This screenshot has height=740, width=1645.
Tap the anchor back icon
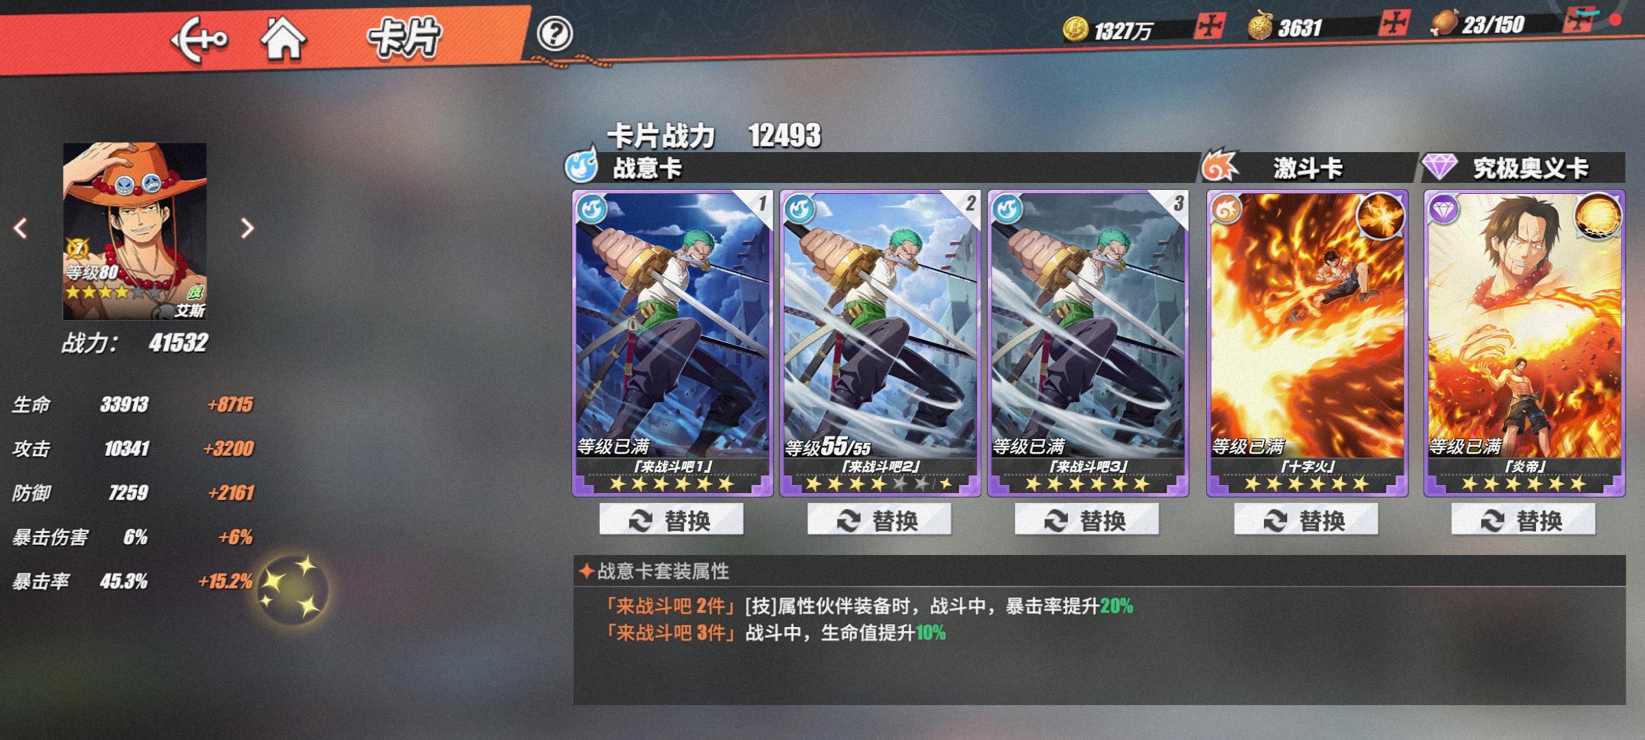pyautogui.click(x=199, y=40)
